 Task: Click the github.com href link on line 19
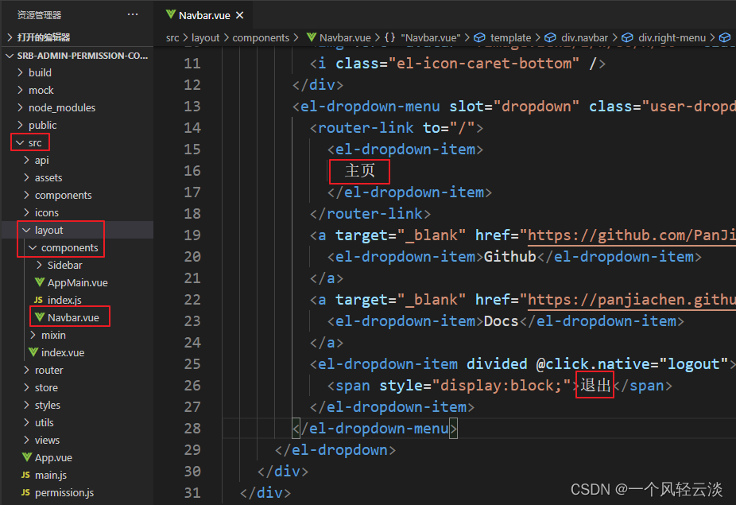pyautogui.click(x=631, y=235)
